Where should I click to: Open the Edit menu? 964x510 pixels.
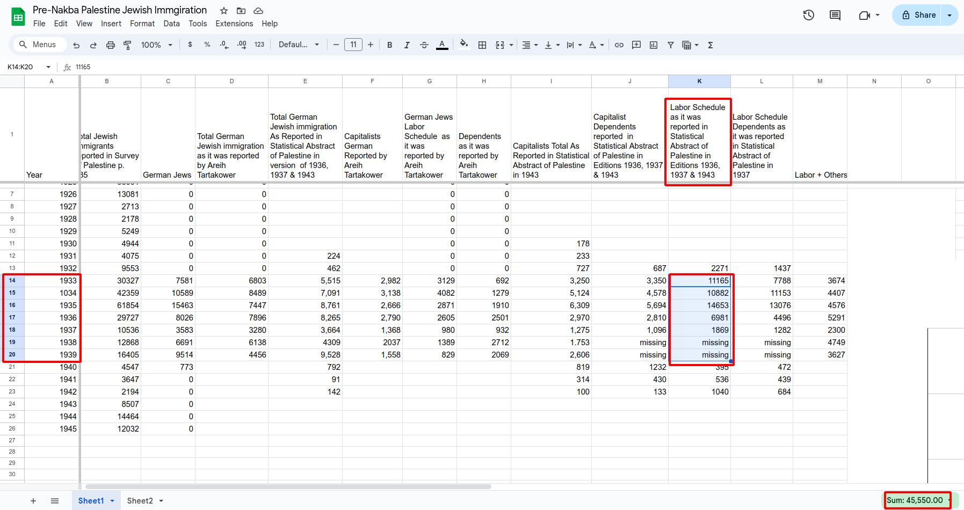(61, 24)
